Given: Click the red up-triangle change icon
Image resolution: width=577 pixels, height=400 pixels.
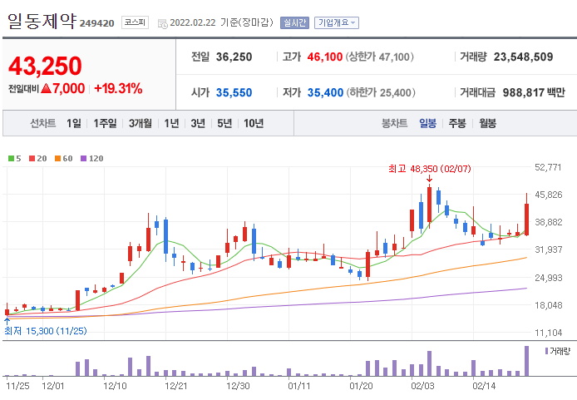Looking at the screenshot, I should (x=47, y=88).
